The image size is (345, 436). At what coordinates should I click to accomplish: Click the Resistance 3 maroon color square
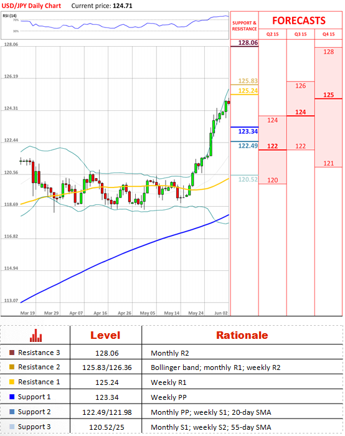click(x=12, y=353)
